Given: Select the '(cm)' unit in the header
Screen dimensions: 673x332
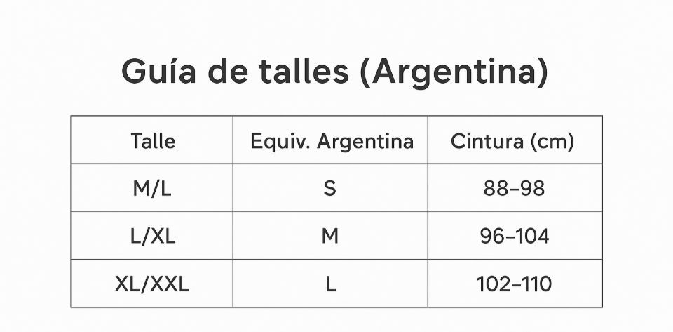Looking at the screenshot, I should tap(552, 141).
